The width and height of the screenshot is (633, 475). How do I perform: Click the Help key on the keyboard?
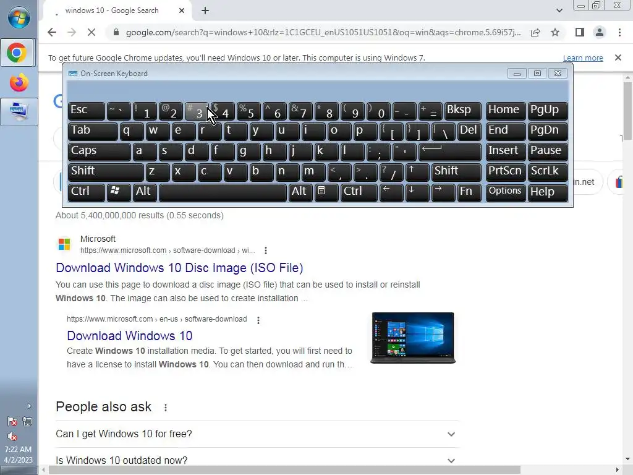coord(548,193)
